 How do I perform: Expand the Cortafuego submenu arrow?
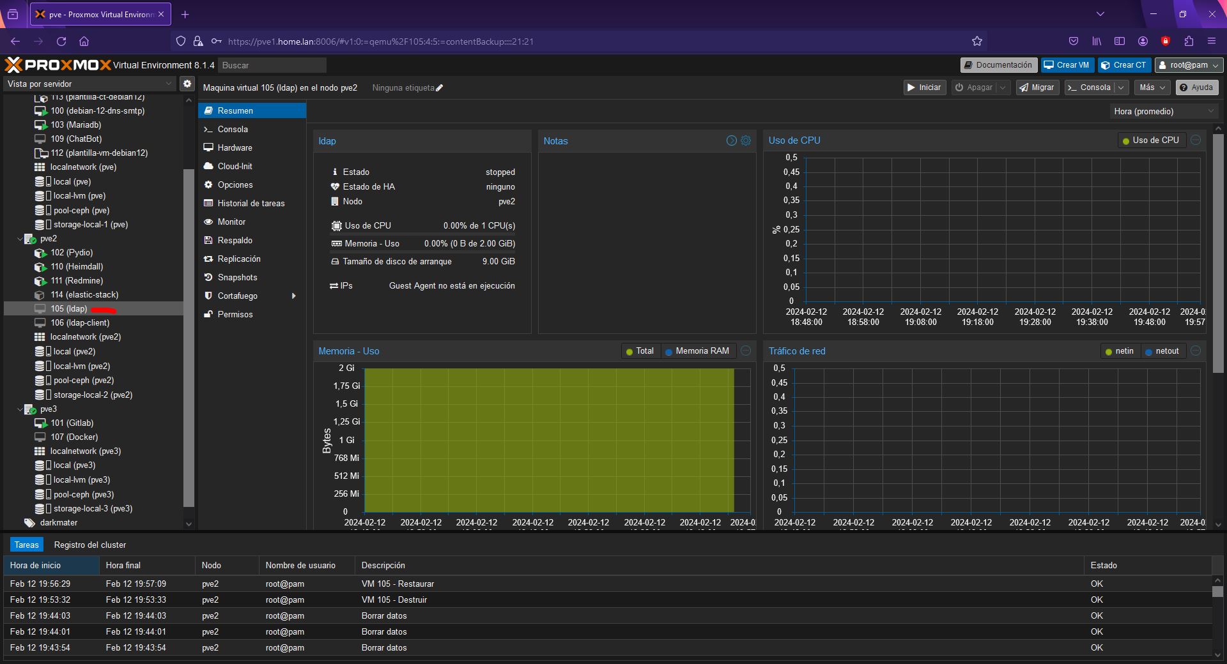[294, 296]
